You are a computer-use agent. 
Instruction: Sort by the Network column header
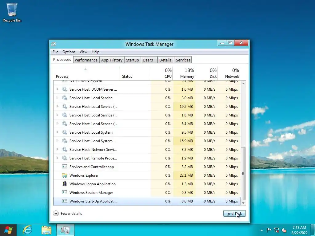(229, 73)
